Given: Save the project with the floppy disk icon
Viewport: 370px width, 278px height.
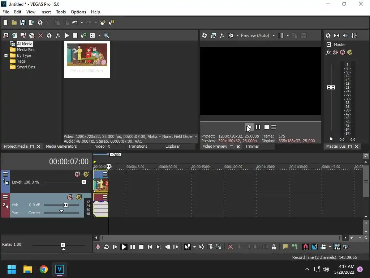Looking at the screenshot, I should 23,22.
